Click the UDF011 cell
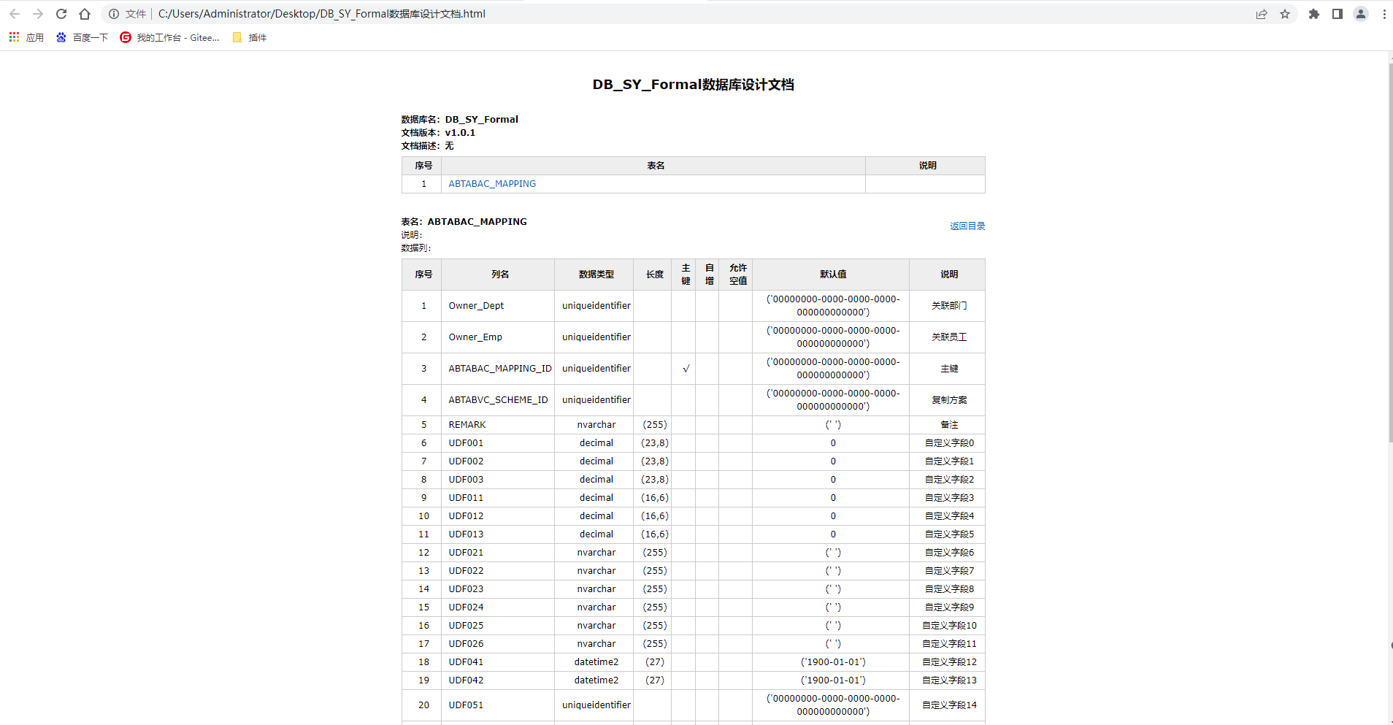1393x725 pixels. coord(498,498)
